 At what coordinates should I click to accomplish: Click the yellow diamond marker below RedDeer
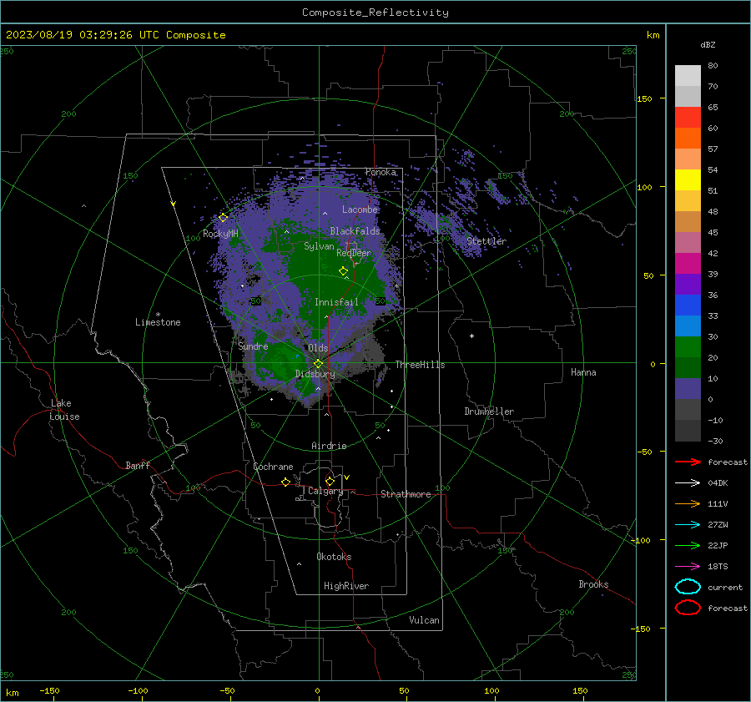[x=344, y=271]
